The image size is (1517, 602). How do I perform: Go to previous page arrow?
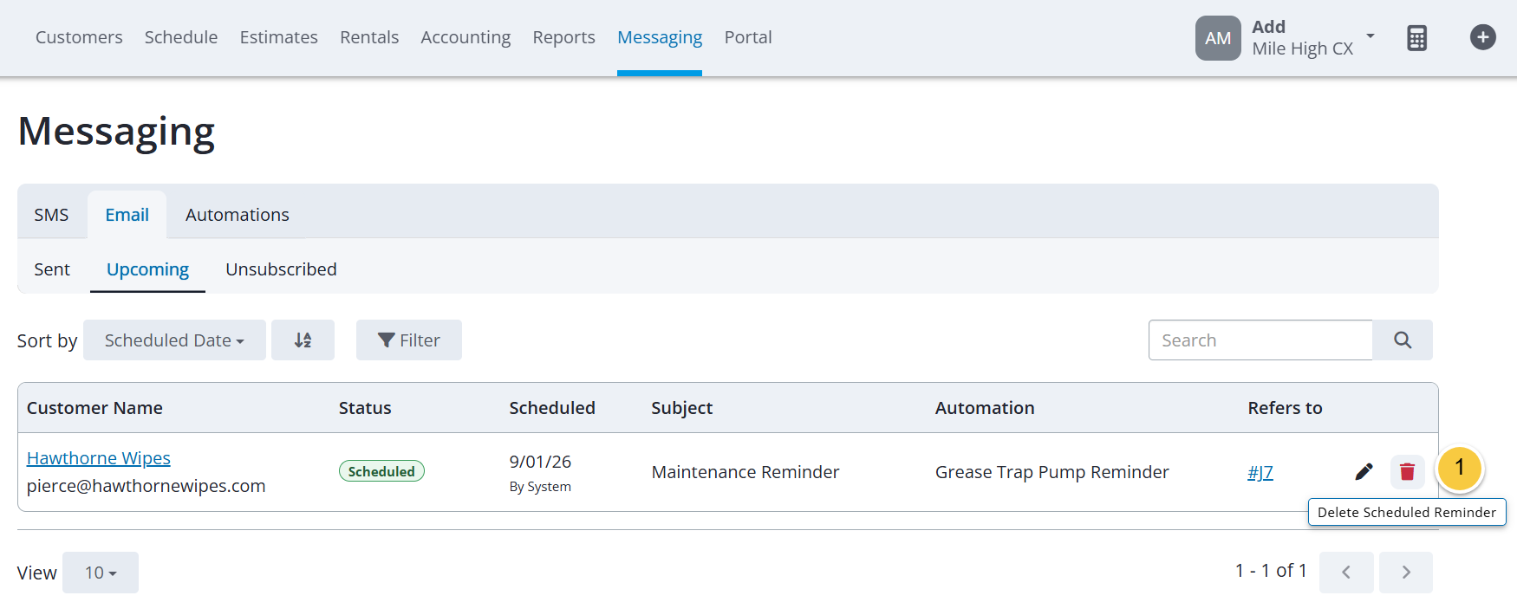1346,573
